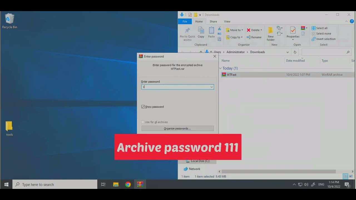Expand the Move to dropdown
This screenshot has width=356, height=200.
tap(242, 30)
